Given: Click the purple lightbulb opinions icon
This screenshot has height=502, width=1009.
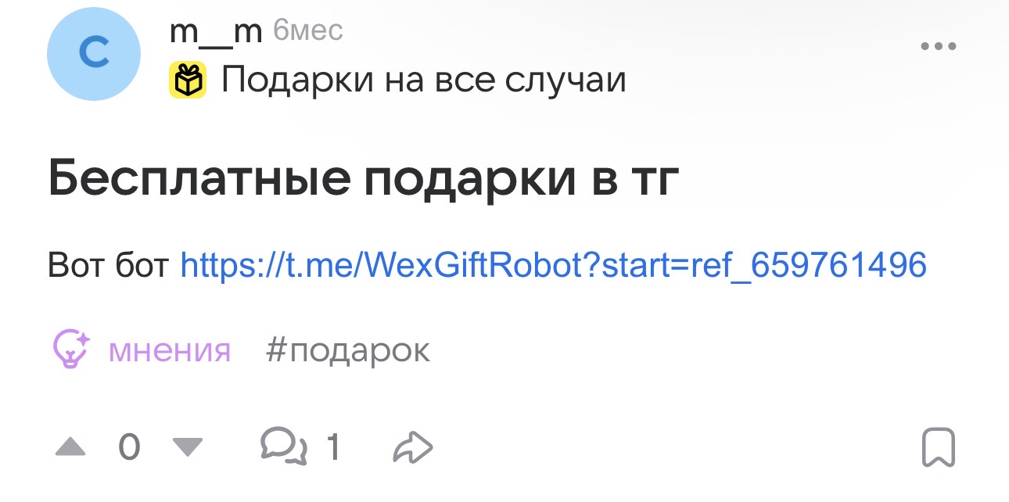Looking at the screenshot, I should 70,350.
